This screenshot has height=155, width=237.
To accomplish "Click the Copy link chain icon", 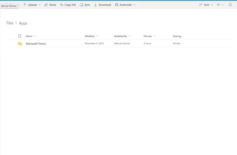I will tap(62, 5).
